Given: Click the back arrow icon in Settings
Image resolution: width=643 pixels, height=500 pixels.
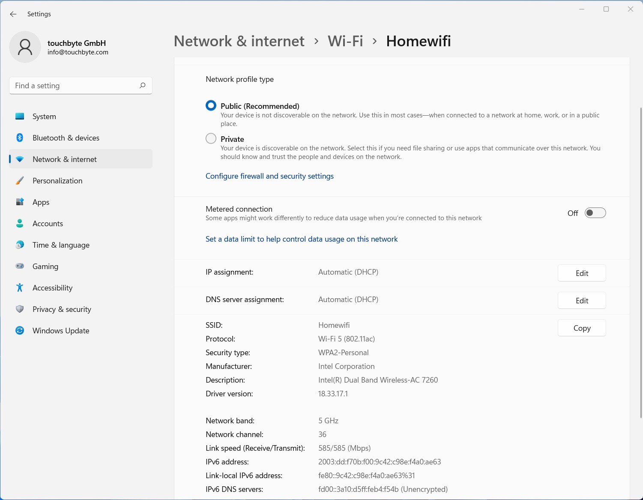Looking at the screenshot, I should (13, 14).
